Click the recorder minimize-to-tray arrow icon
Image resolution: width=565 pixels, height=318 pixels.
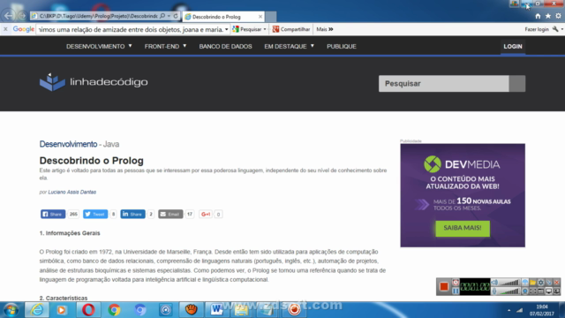click(549, 283)
